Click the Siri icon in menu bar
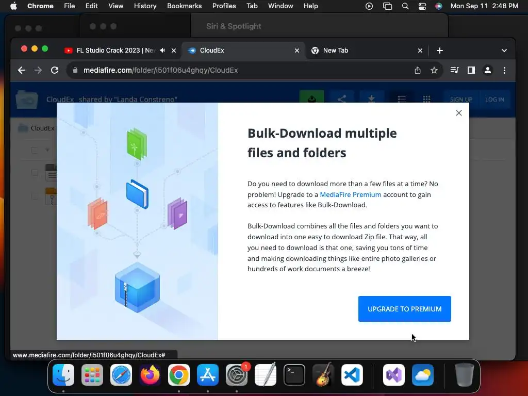Viewport: 528px width, 396px height. tap(439, 6)
